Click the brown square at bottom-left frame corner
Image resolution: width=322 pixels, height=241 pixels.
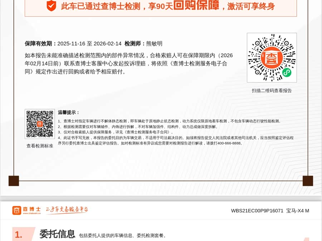point(14,181)
